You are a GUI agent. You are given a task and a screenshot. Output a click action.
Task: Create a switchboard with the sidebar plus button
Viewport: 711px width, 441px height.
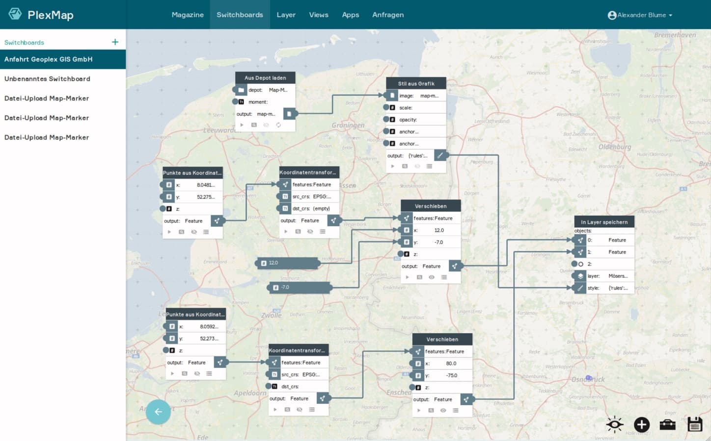point(115,42)
